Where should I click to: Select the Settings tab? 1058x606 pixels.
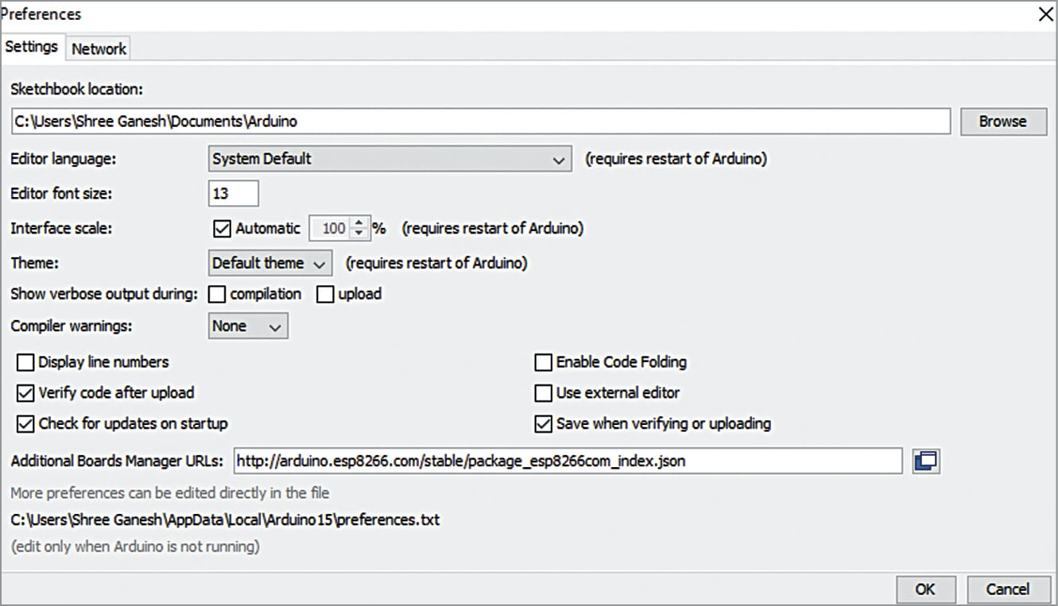pyautogui.click(x=32, y=47)
